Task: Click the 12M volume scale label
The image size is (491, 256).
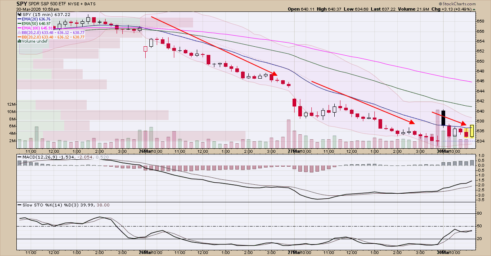Action: tap(12, 104)
